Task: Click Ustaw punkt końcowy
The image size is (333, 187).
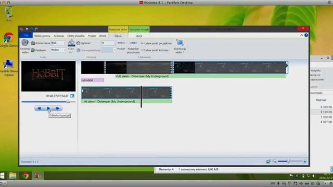Action: pyautogui.click(x=155, y=50)
